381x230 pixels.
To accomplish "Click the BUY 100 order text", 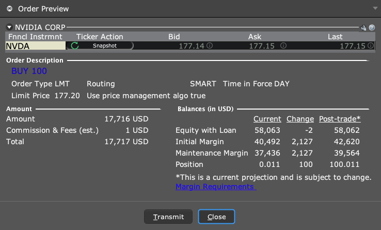I will coord(29,71).
